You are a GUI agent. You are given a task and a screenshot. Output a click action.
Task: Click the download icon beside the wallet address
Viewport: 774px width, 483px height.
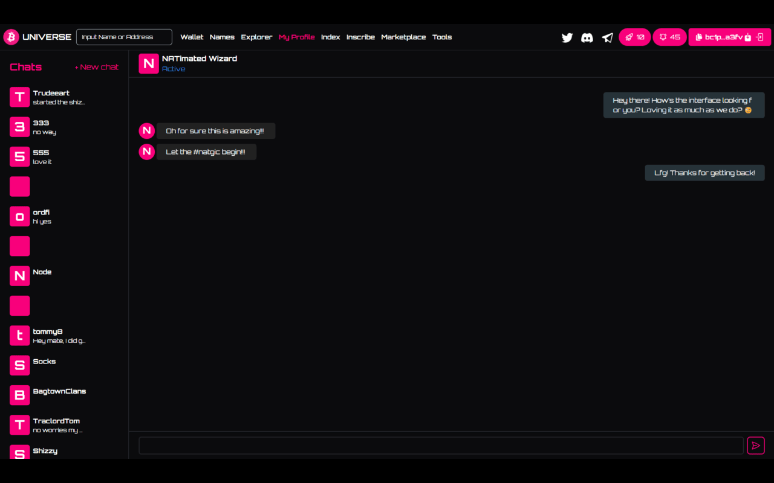click(x=748, y=37)
